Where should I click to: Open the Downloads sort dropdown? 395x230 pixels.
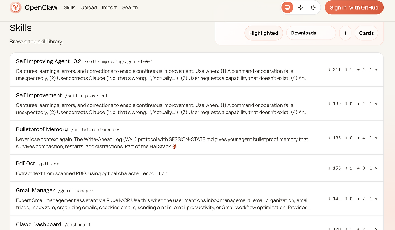click(x=311, y=33)
